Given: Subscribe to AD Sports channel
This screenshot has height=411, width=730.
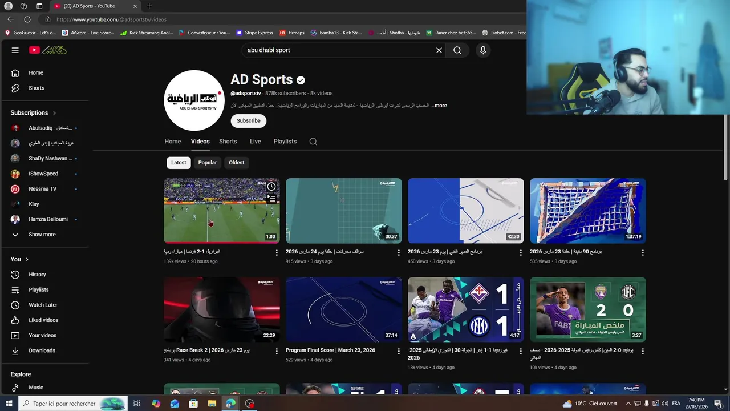Looking at the screenshot, I should click(249, 121).
